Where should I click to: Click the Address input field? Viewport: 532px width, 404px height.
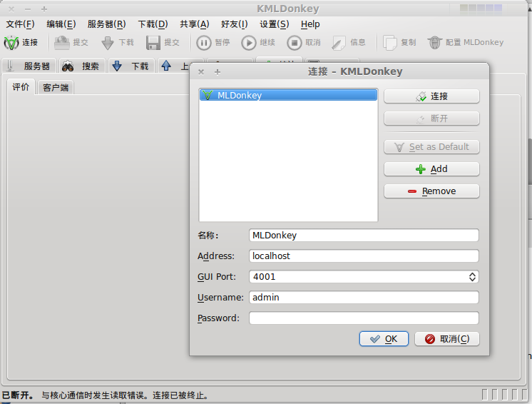pos(364,256)
